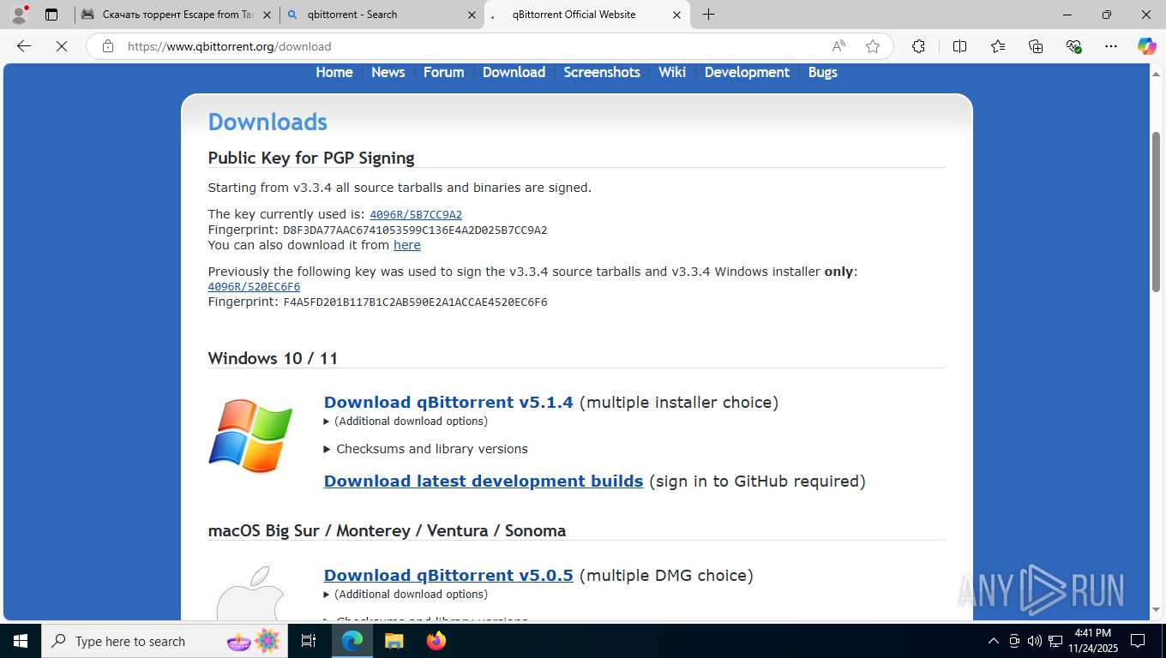Expand macOS Additional download options

pyautogui.click(x=406, y=594)
